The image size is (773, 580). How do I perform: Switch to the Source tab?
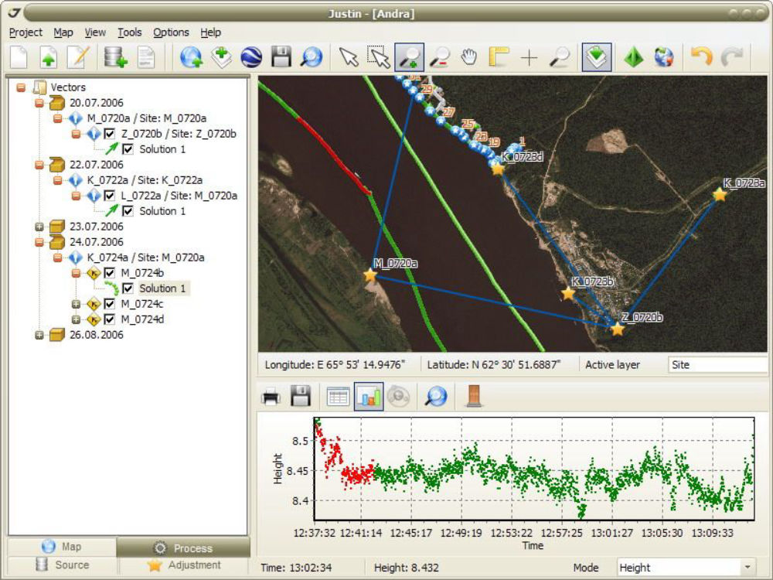(x=63, y=565)
